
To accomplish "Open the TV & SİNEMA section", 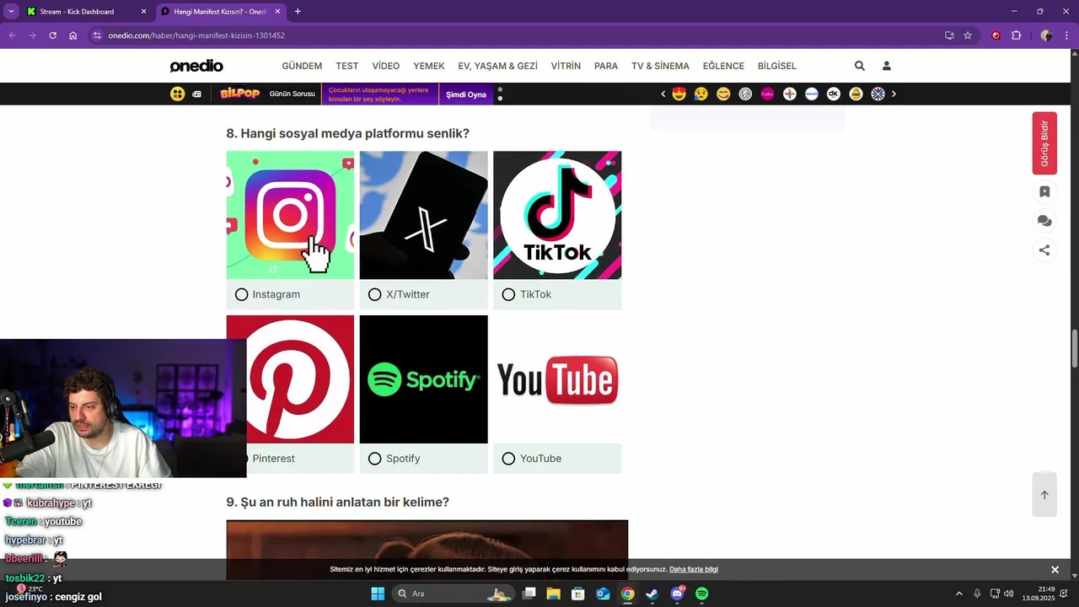I will coord(660,66).
